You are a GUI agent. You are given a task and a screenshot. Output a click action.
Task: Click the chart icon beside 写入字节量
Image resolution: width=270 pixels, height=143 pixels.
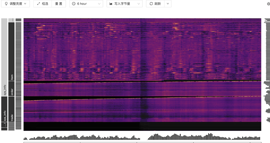tap(111, 4)
